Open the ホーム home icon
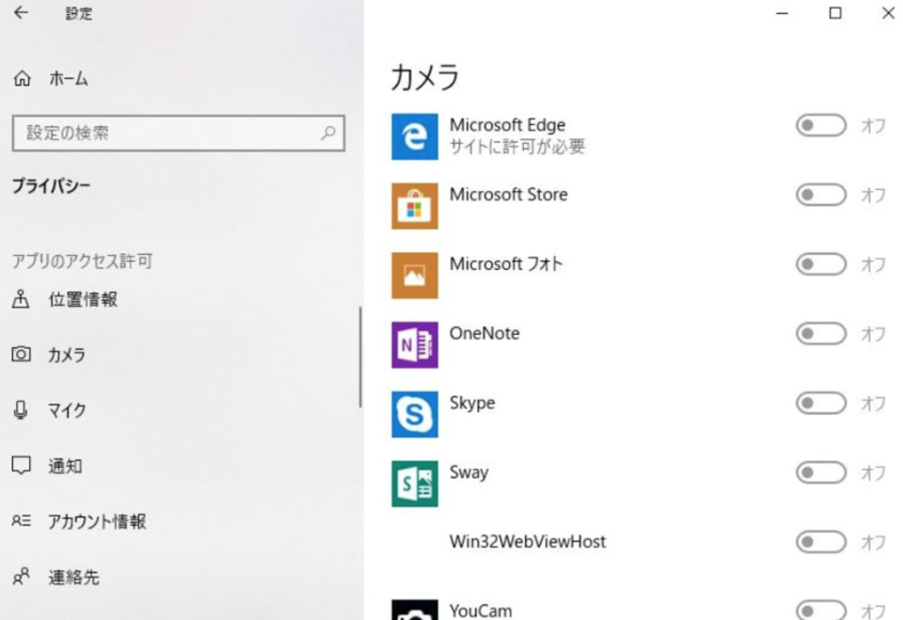 tap(23, 78)
